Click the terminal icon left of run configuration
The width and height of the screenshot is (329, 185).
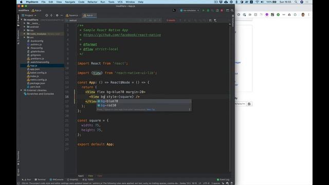[174, 10]
